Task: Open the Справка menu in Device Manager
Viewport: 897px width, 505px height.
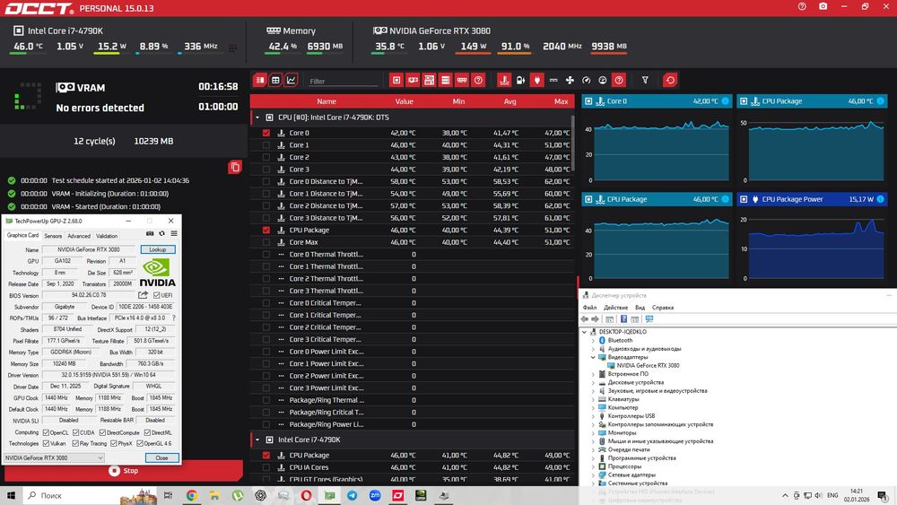Action: click(663, 308)
